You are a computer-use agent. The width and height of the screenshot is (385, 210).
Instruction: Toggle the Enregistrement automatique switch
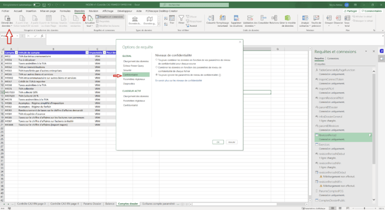(x=36, y=4)
